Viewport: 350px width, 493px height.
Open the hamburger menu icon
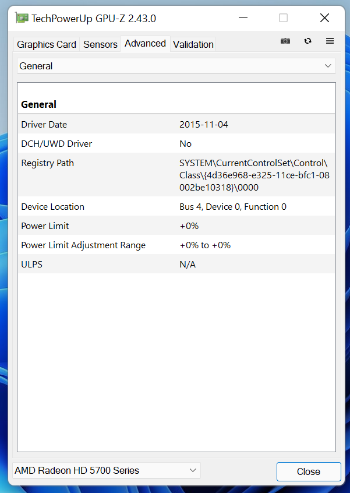[330, 41]
